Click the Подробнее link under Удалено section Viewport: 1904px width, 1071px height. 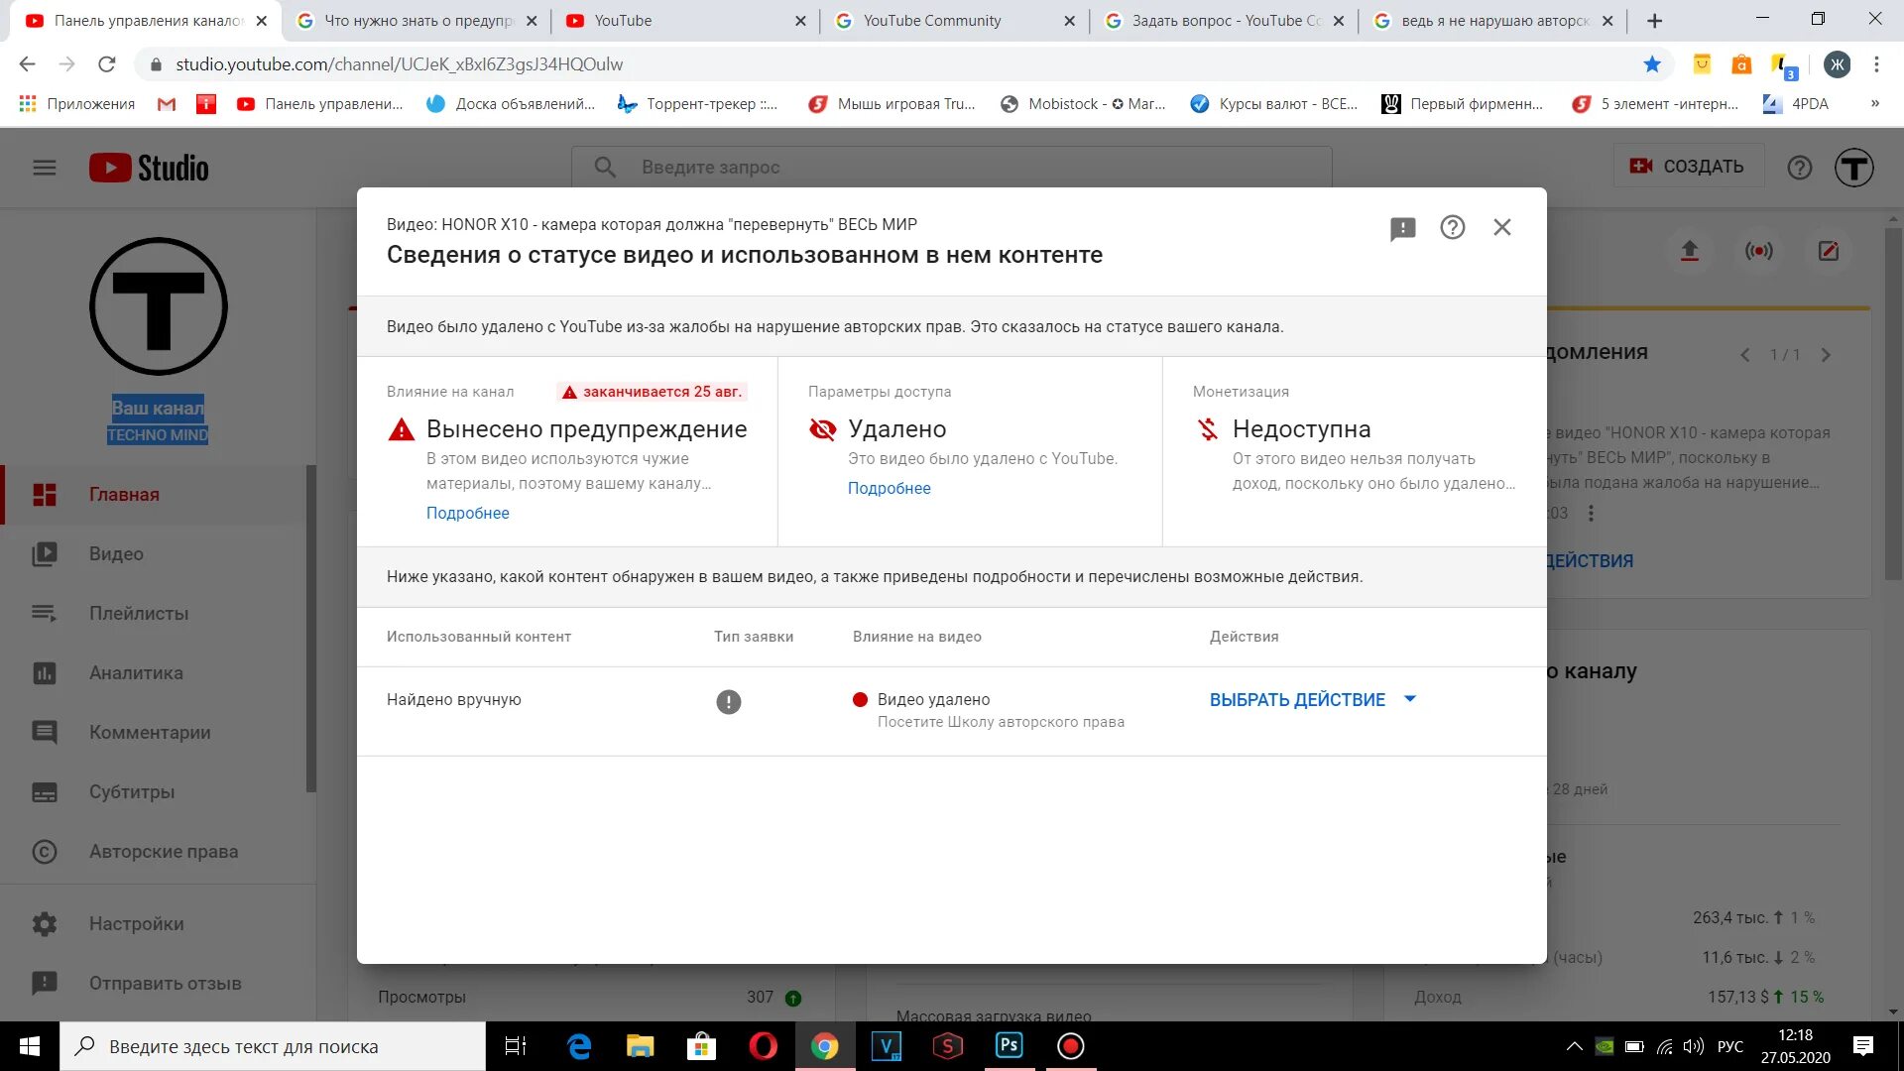(x=890, y=488)
